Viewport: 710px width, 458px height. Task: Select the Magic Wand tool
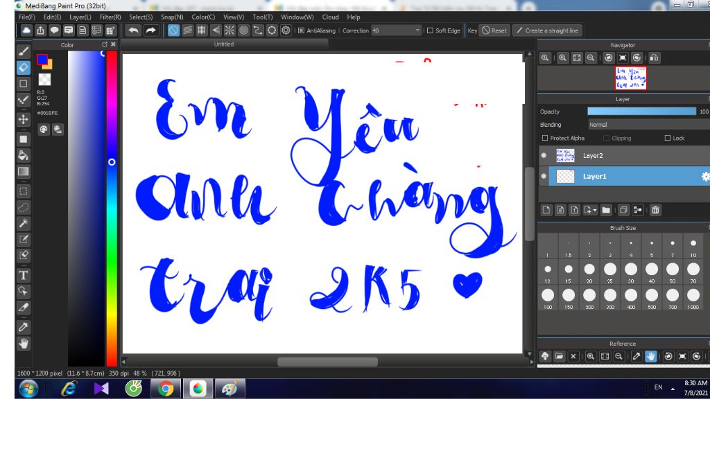[x=24, y=222]
